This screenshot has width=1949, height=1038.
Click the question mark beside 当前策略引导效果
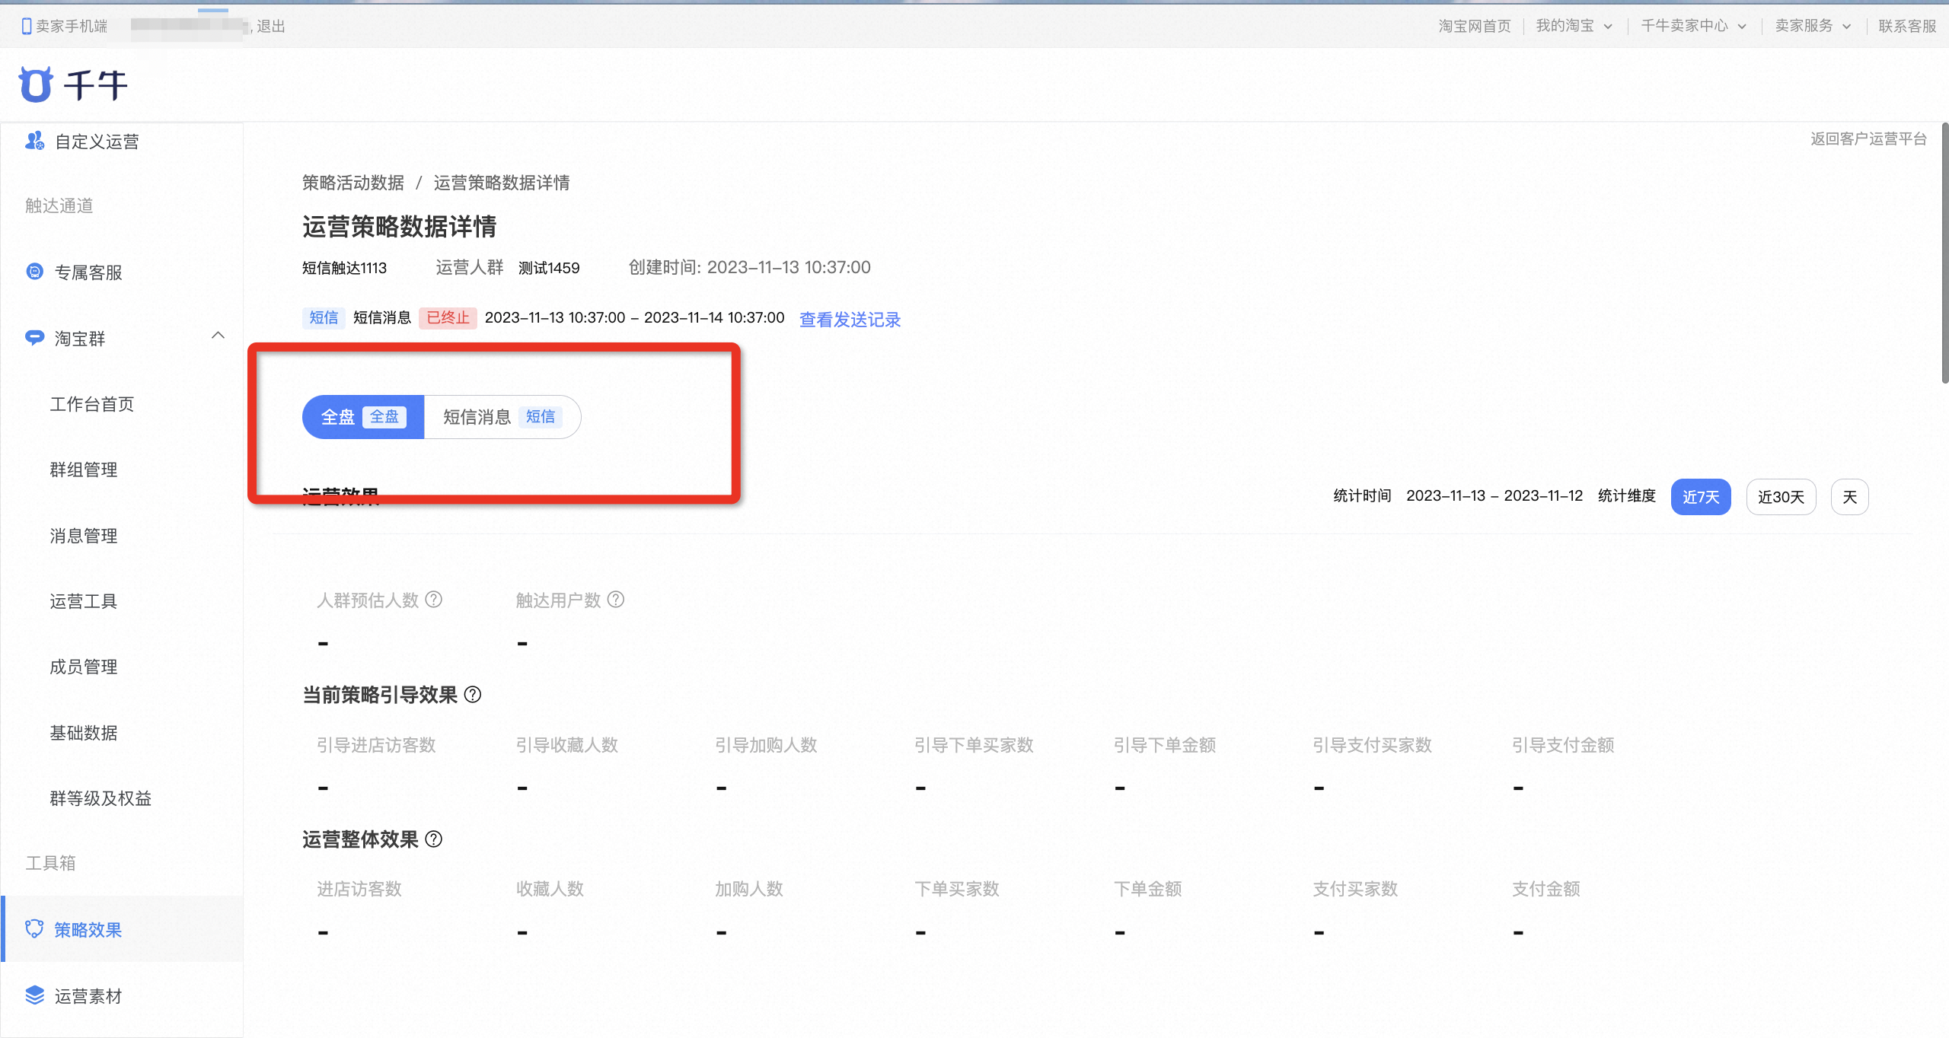click(x=473, y=695)
